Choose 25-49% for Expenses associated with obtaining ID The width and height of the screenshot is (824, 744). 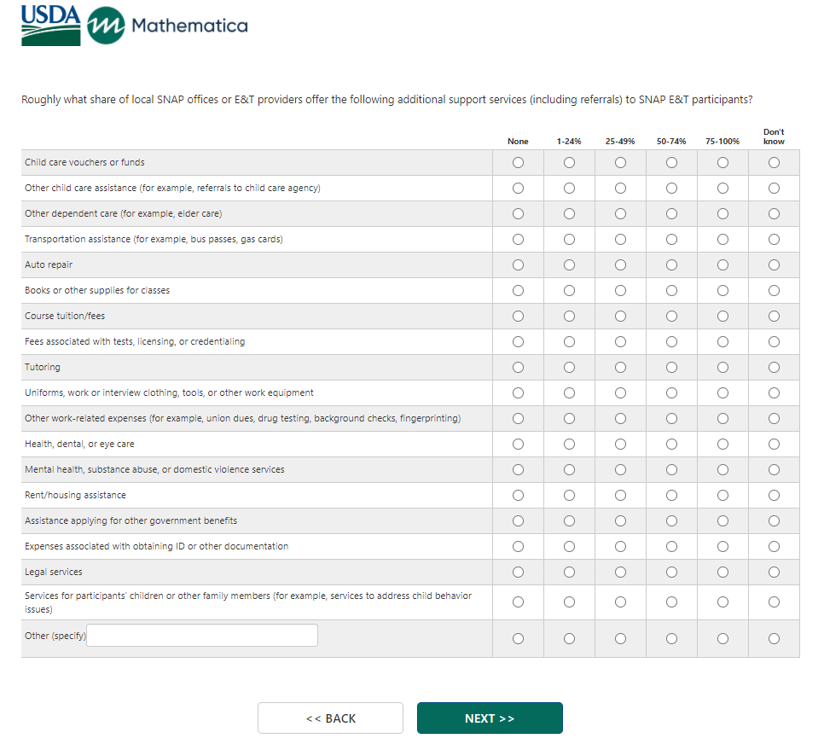[621, 547]
